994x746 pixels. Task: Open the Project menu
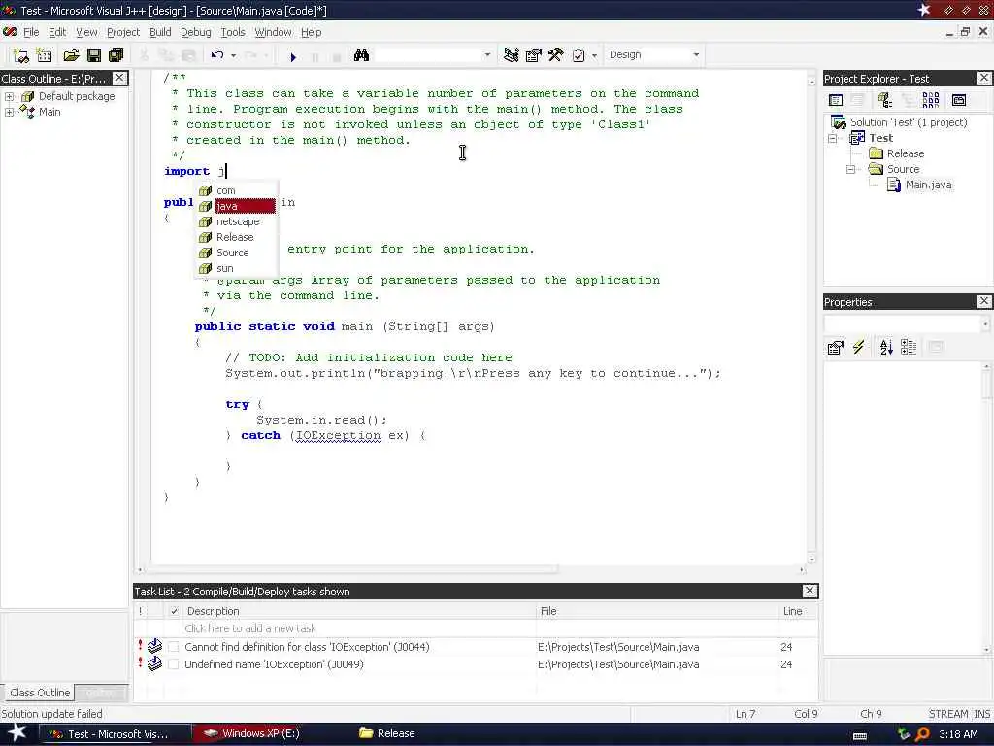click(123, 32)
